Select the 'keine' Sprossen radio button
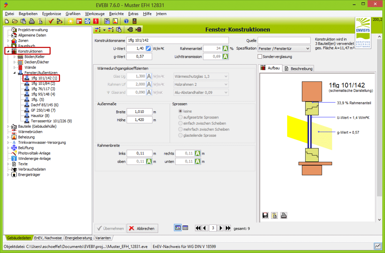 coord(180,111)
